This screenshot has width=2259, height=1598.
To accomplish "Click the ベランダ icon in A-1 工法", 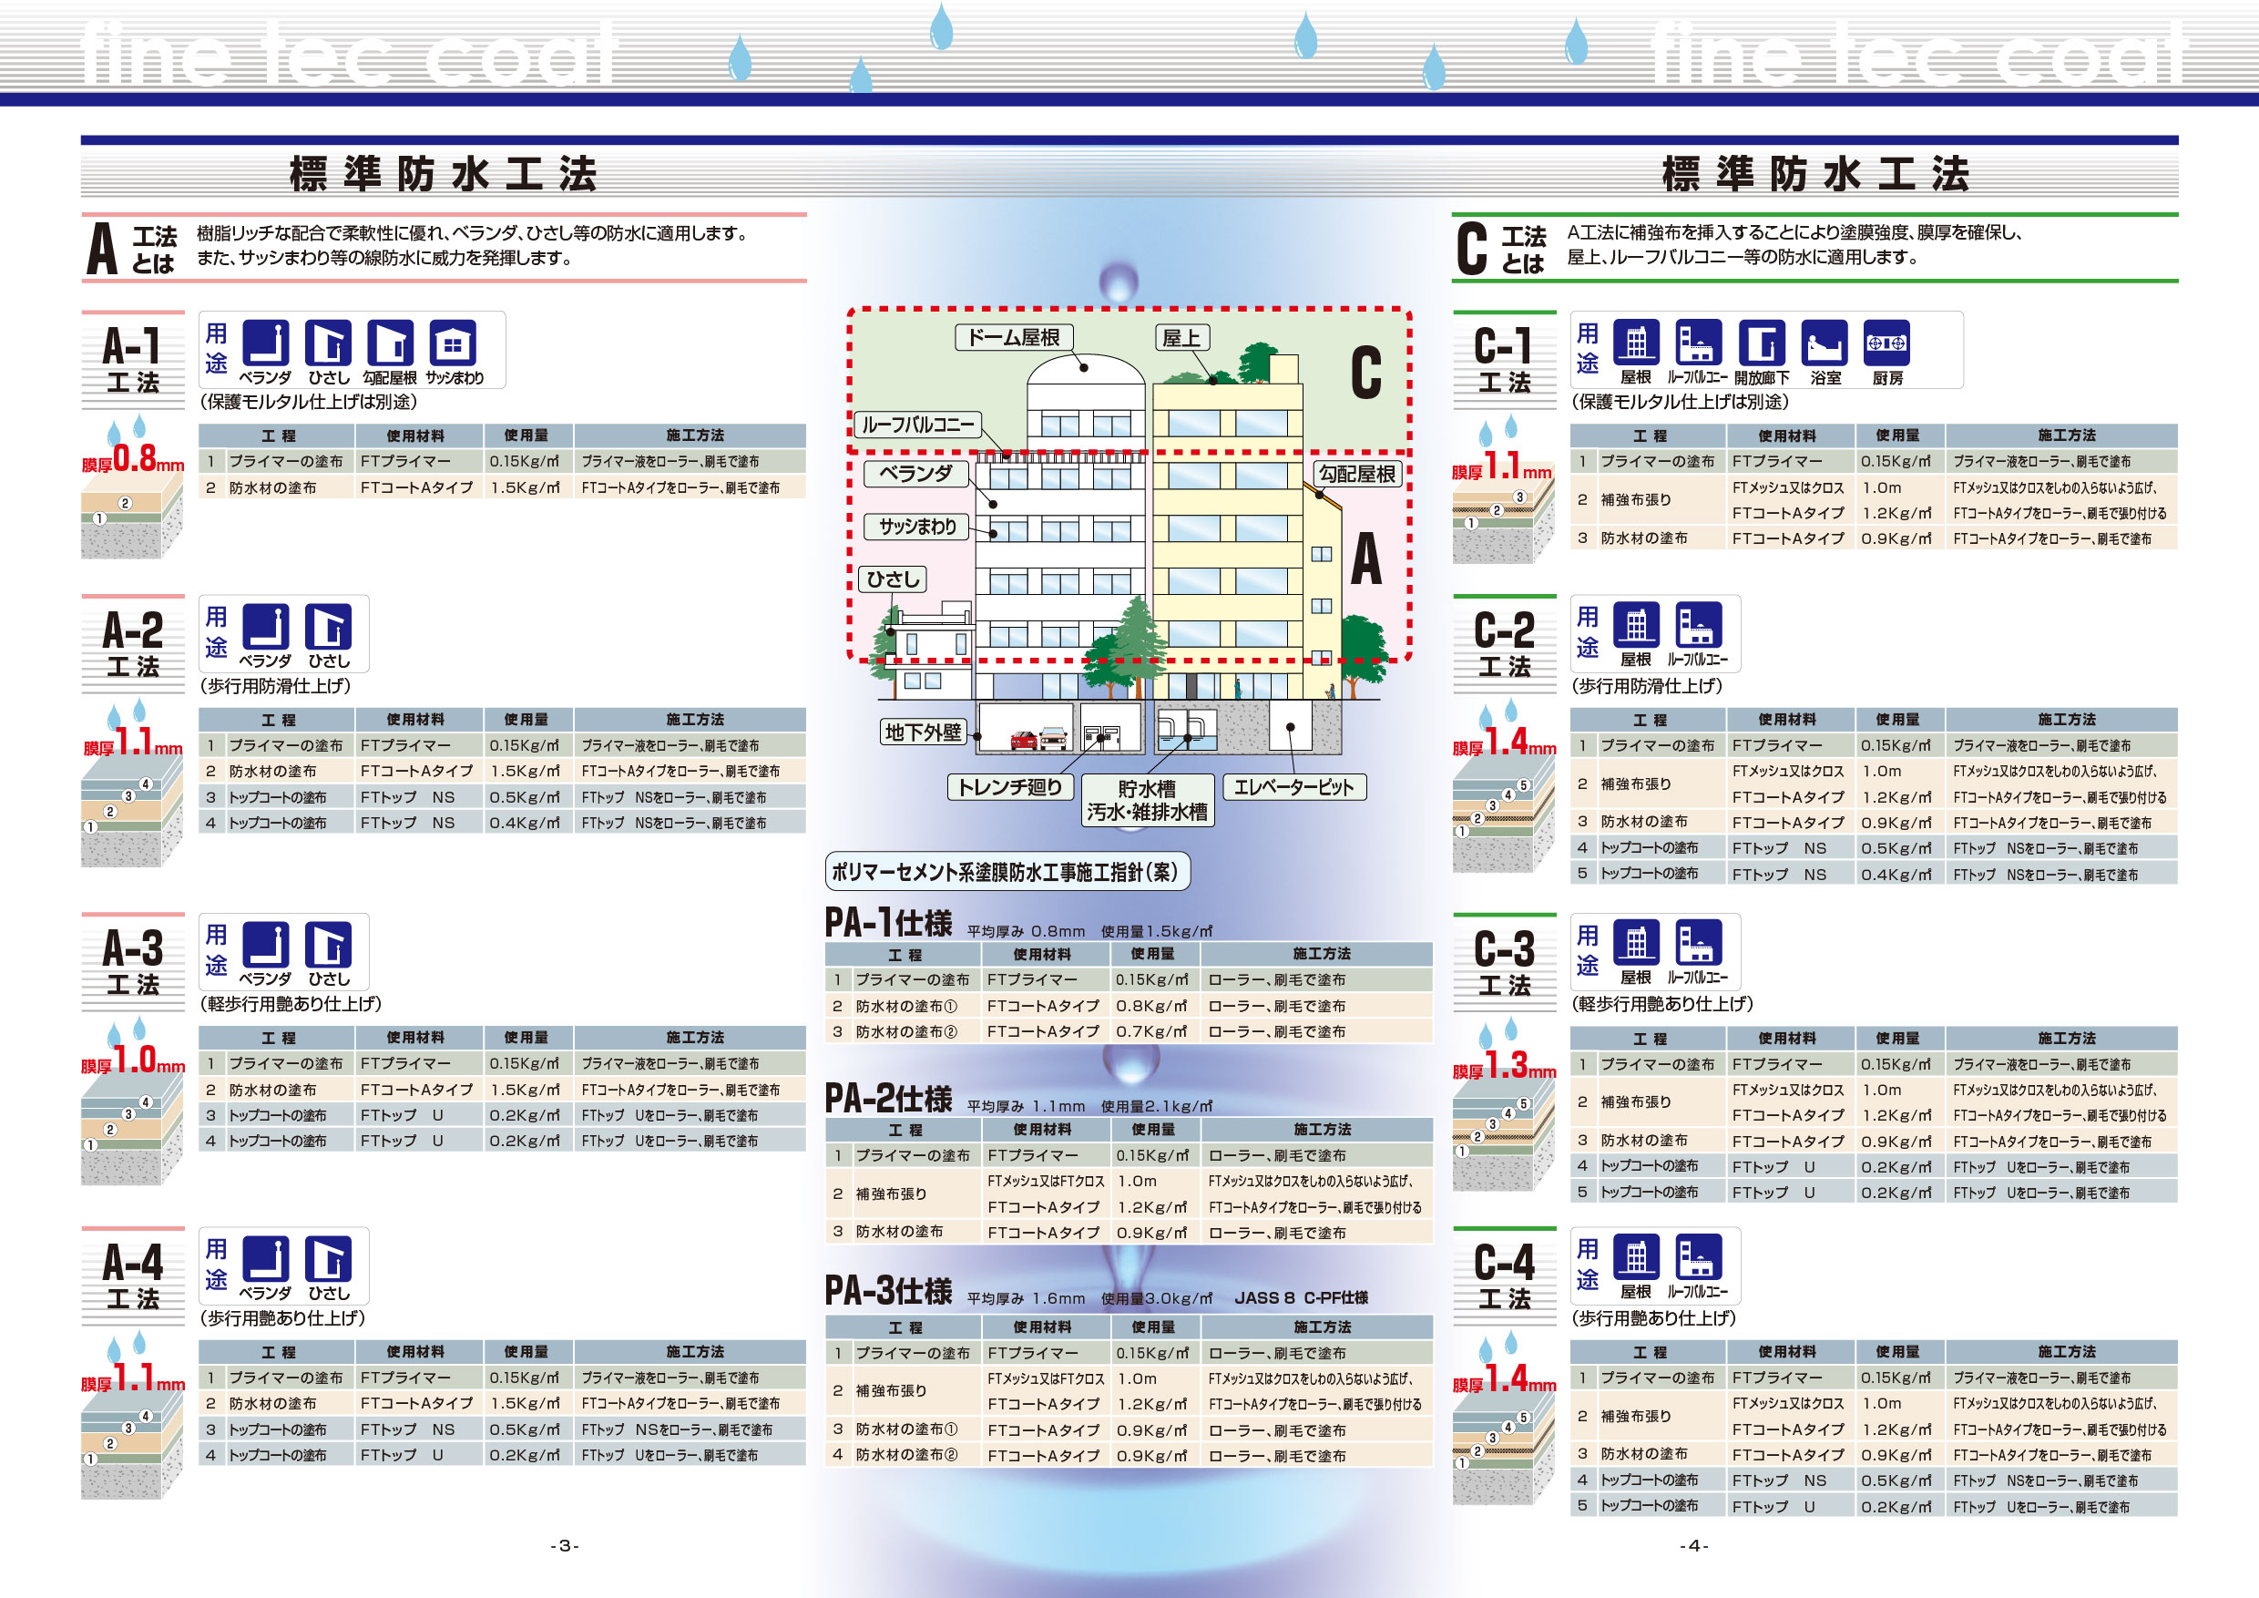I will pyautogui.click(x=265, y=343).
